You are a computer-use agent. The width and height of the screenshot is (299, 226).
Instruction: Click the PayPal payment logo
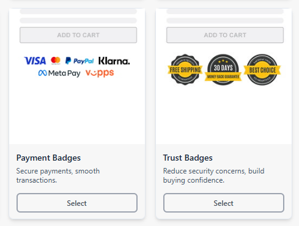(79, 60)
